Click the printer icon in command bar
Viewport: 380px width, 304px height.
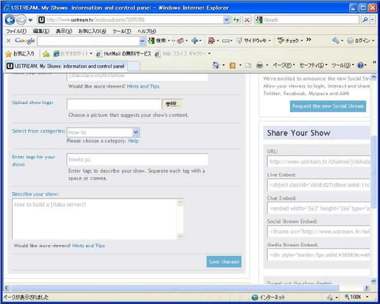coord(260,65)
